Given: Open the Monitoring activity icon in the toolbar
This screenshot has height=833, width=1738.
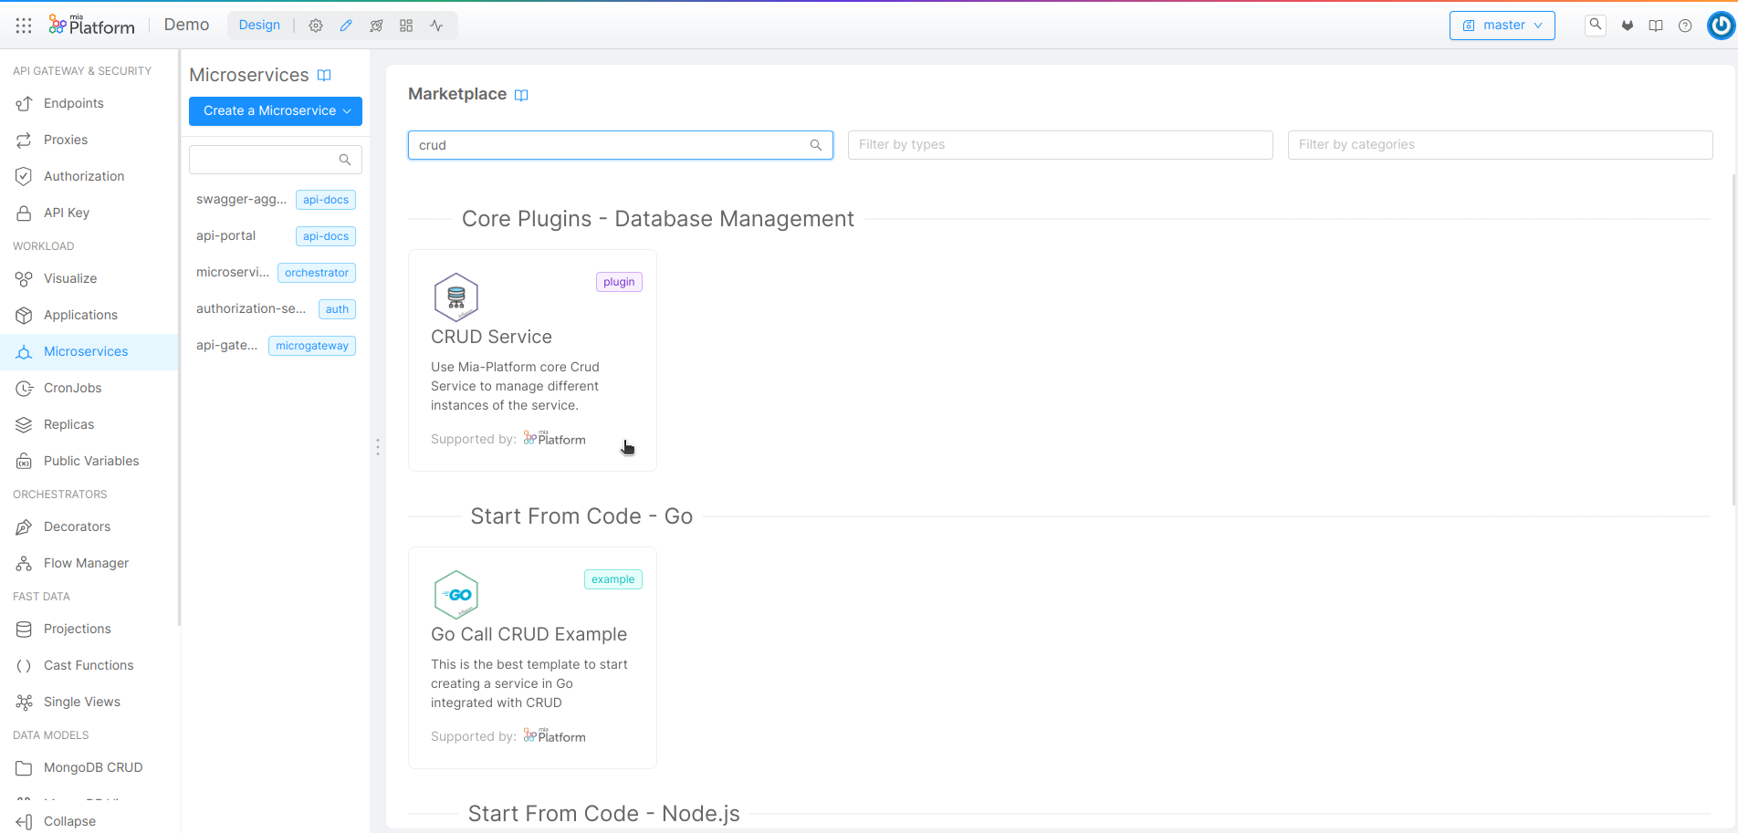Looking at the screenshot, I should click(436, 25).
